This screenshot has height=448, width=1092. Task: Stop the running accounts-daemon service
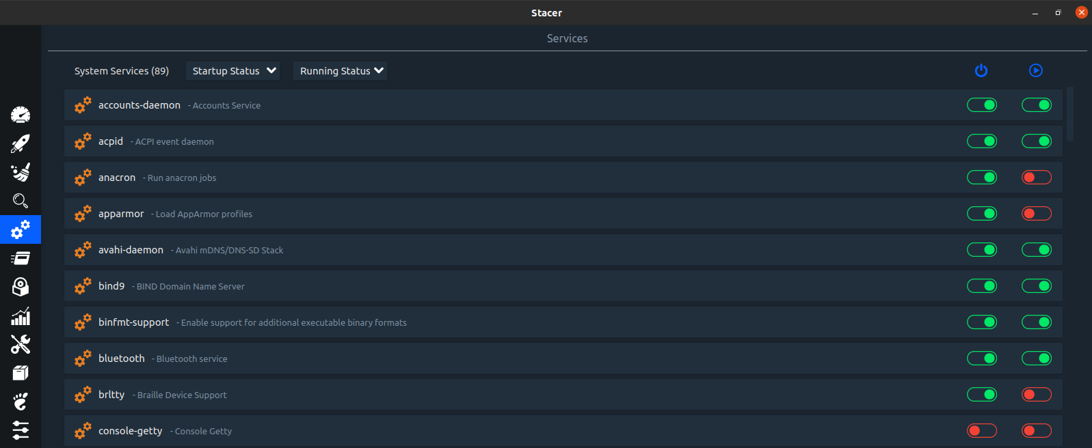tap(1037, 105)
